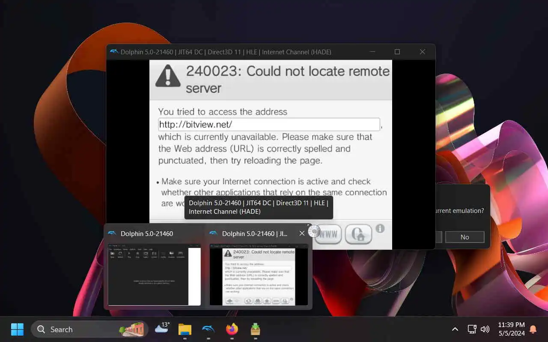Image resolution: width=548 pixels, height=342 pixels.
Task: Maximize the Dolphin Internet Channel window
Action: 397,52
